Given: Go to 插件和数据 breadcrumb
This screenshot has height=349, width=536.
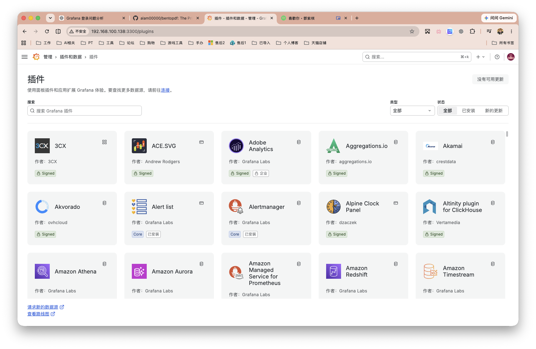Looking at the screenshot, I should (x=71, y=57).
